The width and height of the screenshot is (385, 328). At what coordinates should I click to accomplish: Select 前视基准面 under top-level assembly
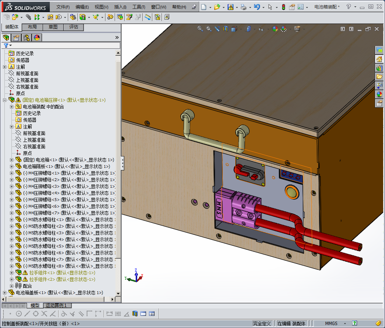coord(27,73)
